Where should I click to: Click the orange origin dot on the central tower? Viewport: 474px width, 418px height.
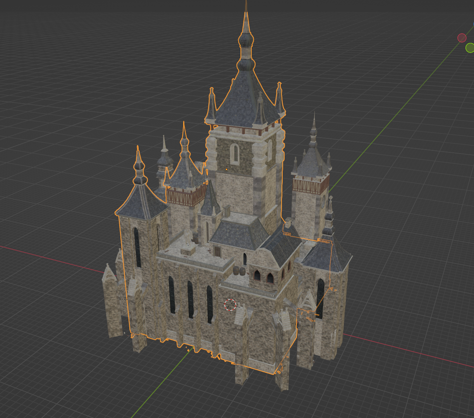227,169
